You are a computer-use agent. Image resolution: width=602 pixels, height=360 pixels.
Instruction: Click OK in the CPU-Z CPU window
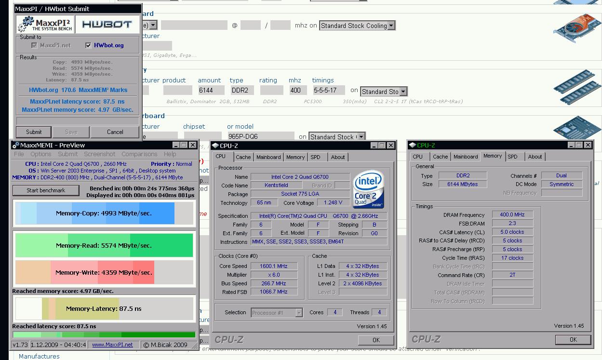[376, 340]
